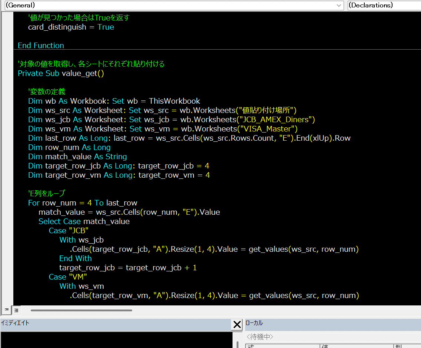
Task: Click the 型 column header in Locals
Action: (x=407, y=346)
